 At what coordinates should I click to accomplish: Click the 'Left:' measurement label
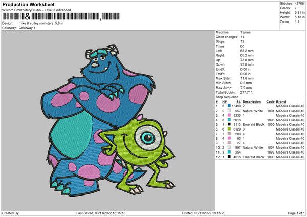coord(218,51)
